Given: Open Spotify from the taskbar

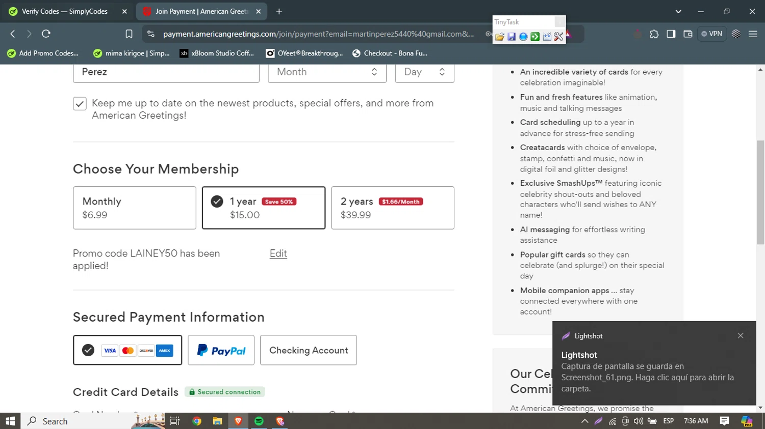Looking at the screenshot, I should 259,421.
